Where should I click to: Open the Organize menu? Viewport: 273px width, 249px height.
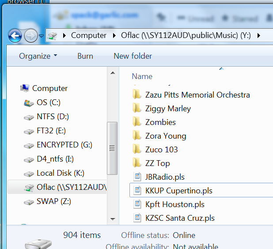coord(38,56)
